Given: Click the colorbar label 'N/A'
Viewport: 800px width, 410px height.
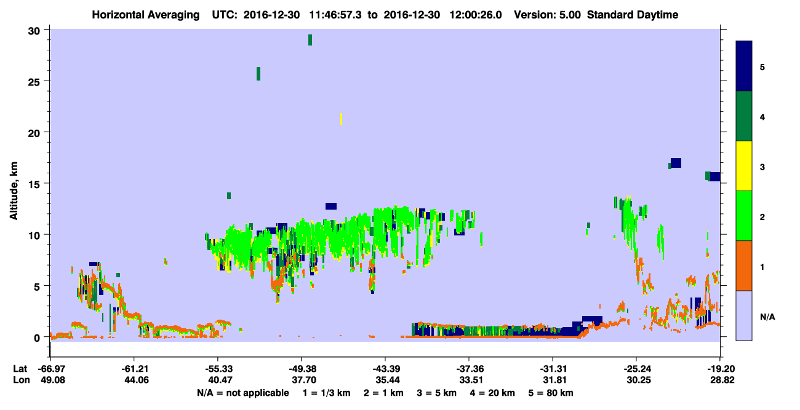Looking at the screenshot, I should tap(767, 317).
